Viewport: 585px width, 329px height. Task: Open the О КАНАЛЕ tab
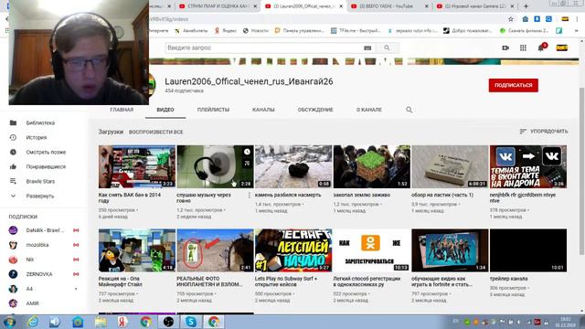click(x=369, y=110)
